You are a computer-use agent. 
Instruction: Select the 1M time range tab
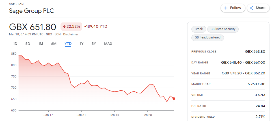(x=41, y=44)
